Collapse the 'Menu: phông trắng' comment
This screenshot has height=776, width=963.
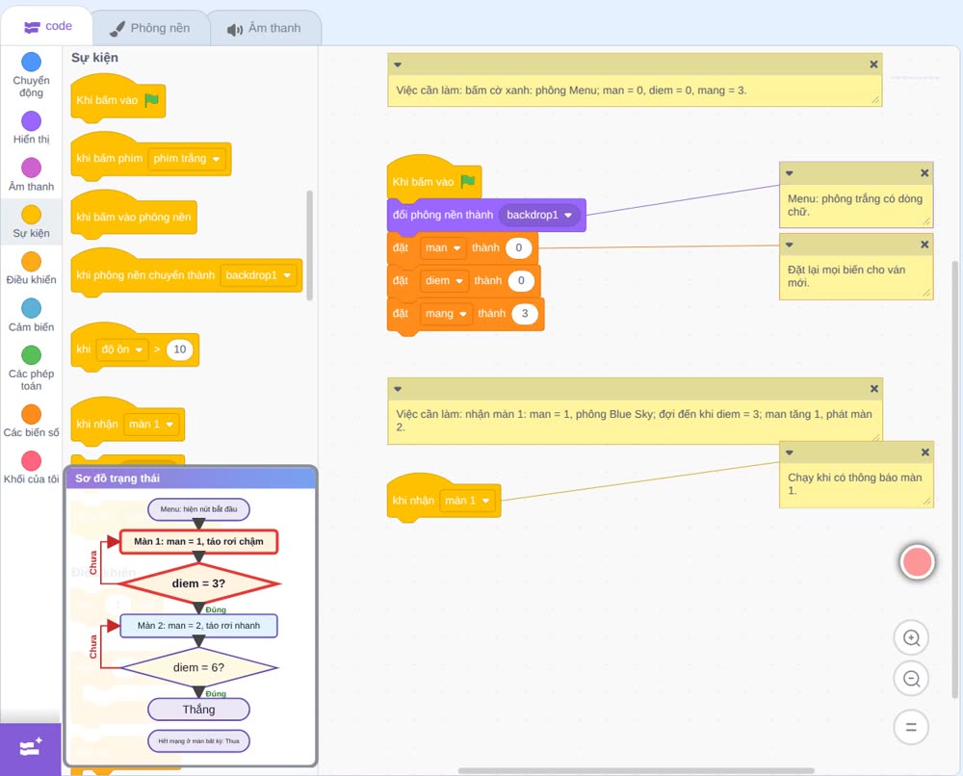point(790,173)
